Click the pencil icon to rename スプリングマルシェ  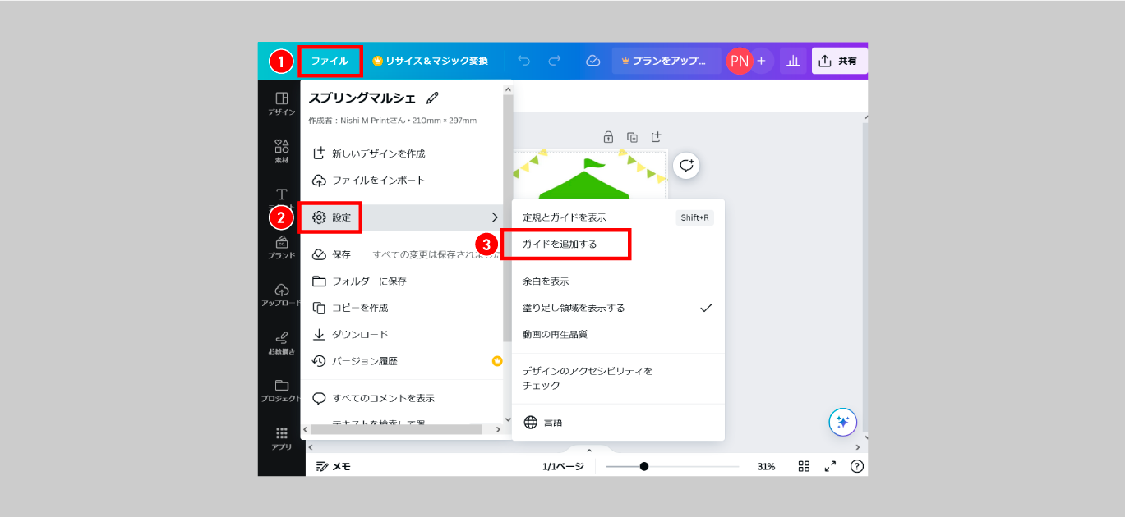pos(432,98)
